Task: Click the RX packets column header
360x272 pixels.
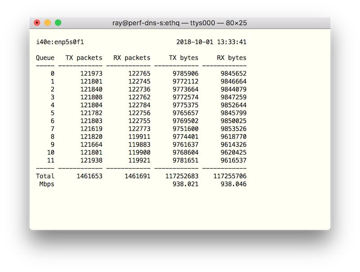Action: (132, 58)
